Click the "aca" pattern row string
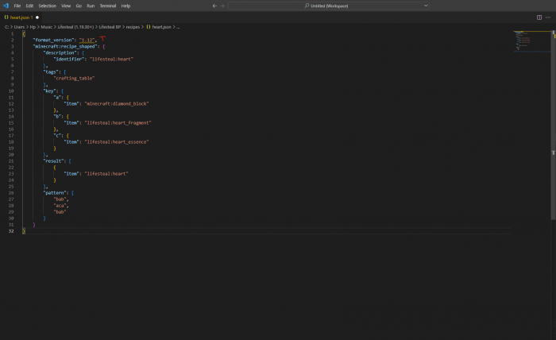The height and width of the screenshot is (340, 556). pos(60,206)
